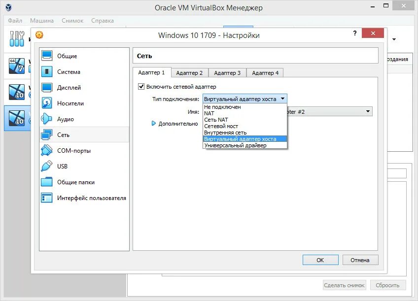Choose Универсальный драйвер option
This screenshot has height=301, width=418.
click(244, 145)
